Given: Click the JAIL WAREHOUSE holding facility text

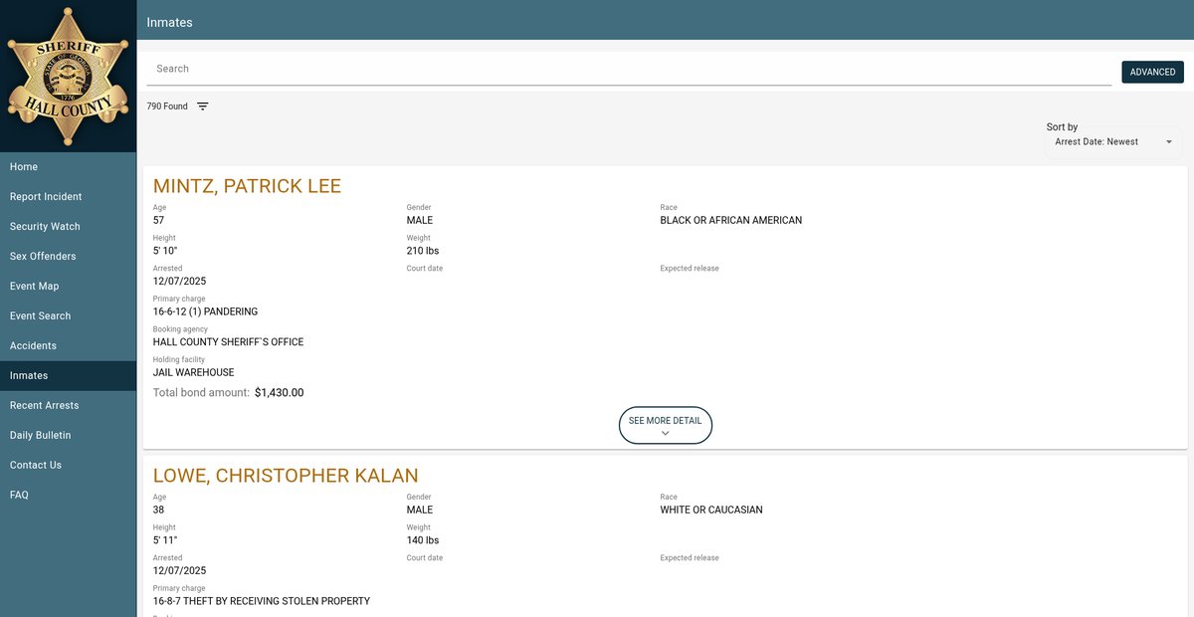Looking at the screenshot, I should (x=193, y=372).
